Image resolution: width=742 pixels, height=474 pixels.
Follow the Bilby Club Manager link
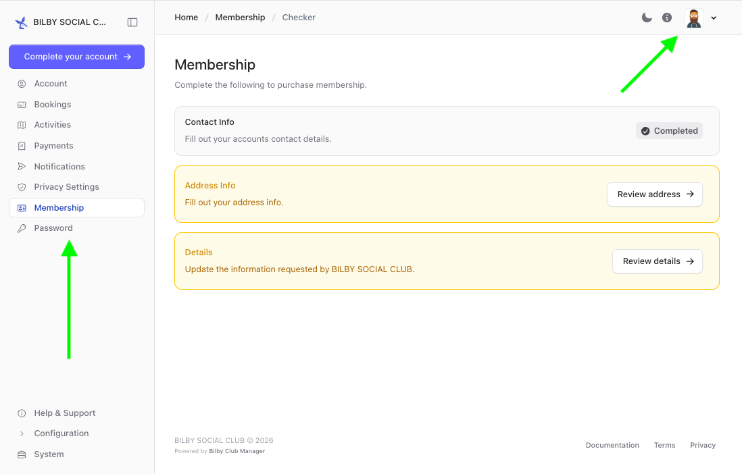pos(237,451)
